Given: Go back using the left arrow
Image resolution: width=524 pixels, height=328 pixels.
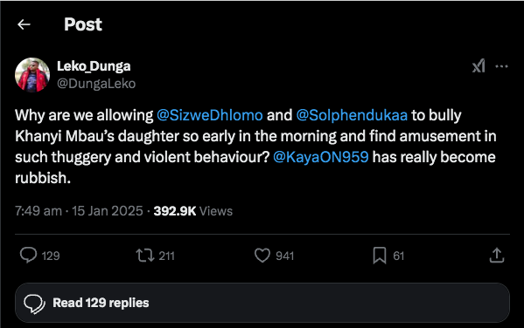Looking at the screenshot, I should coord(24,24).
